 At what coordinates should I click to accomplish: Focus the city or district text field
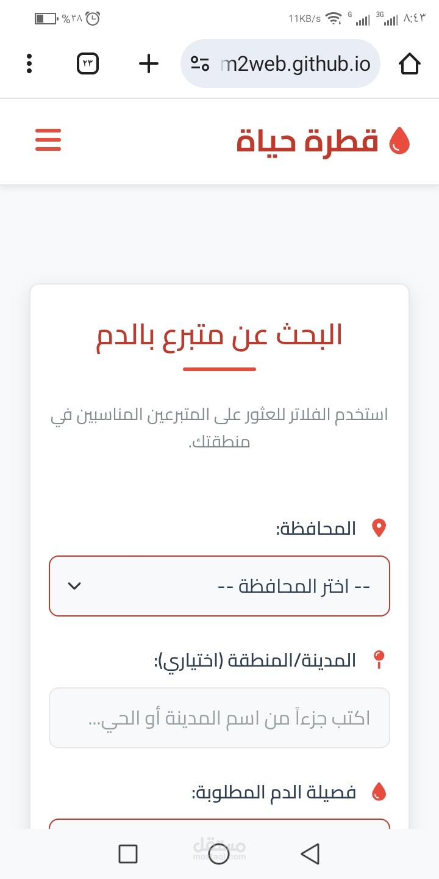(220, 718)
